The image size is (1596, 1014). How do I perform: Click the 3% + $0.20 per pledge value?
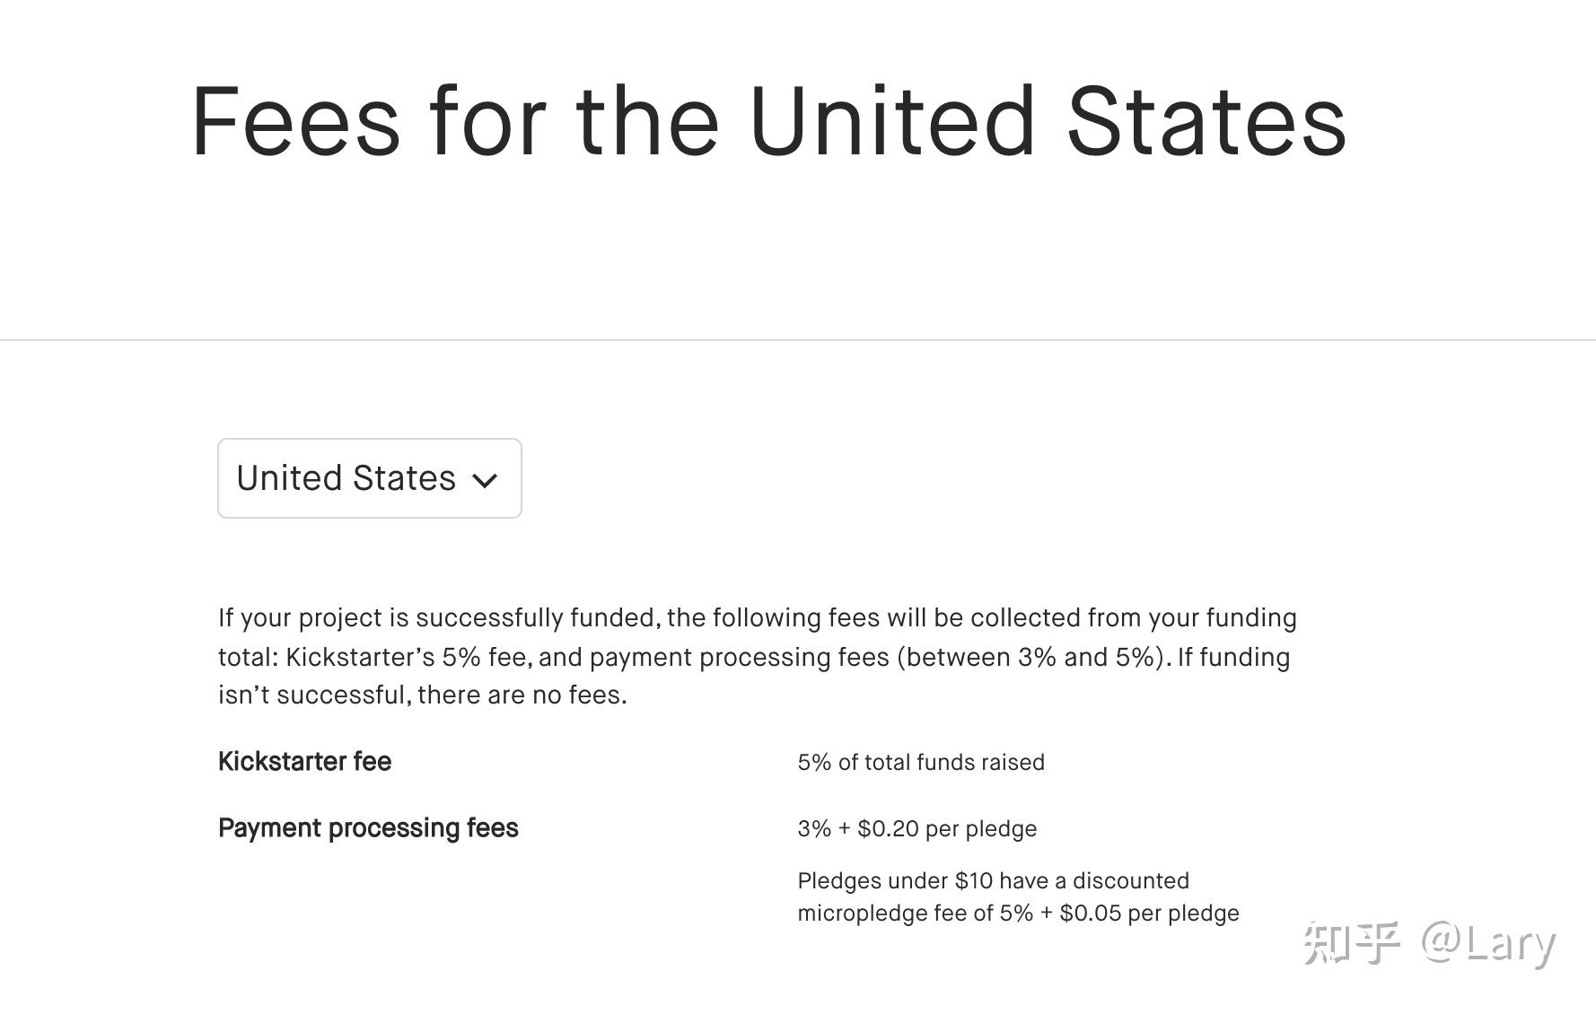tap(916, 829)
